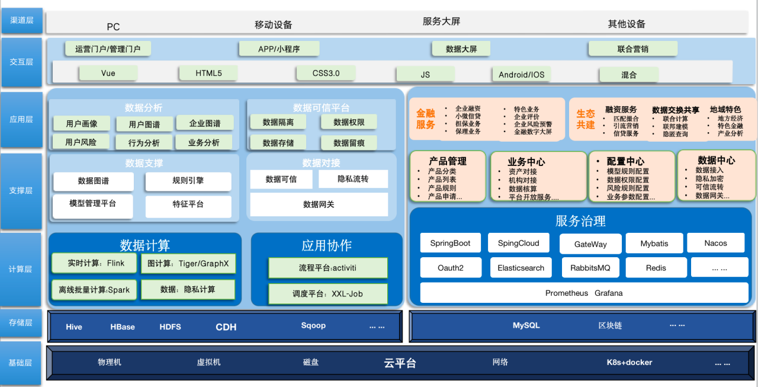Screen dimensions: 758x387
Task: Click the Prometheus Grafana bar
Action: (584, 293)
